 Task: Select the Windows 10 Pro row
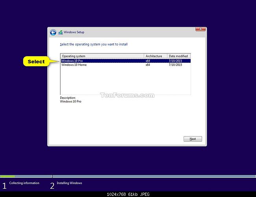click(126, 61)
